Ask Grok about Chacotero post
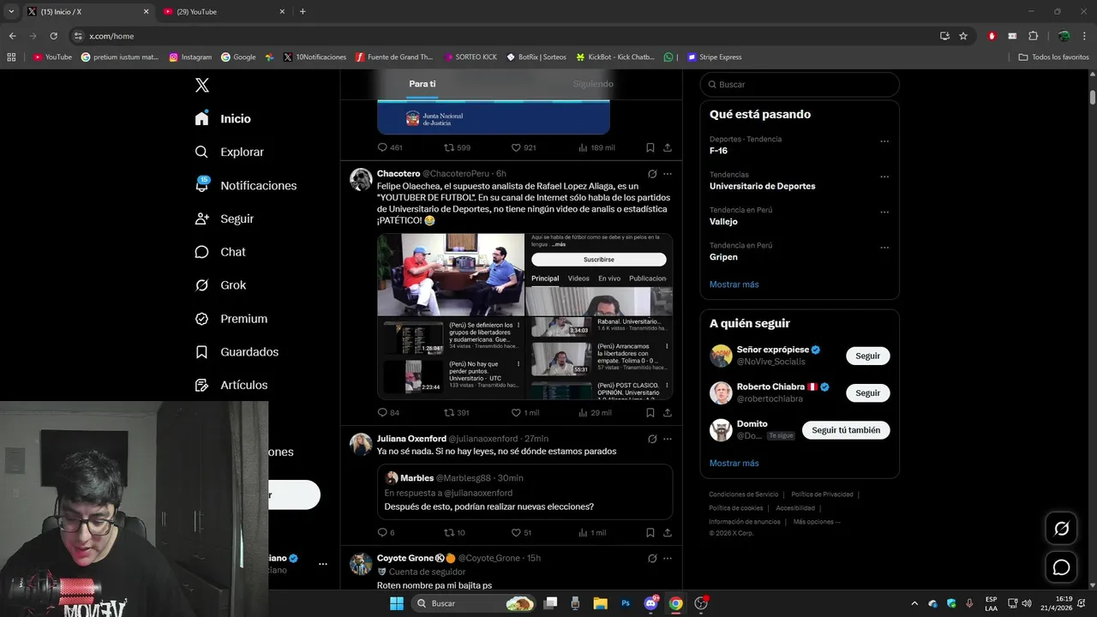 tap(652, 174)
